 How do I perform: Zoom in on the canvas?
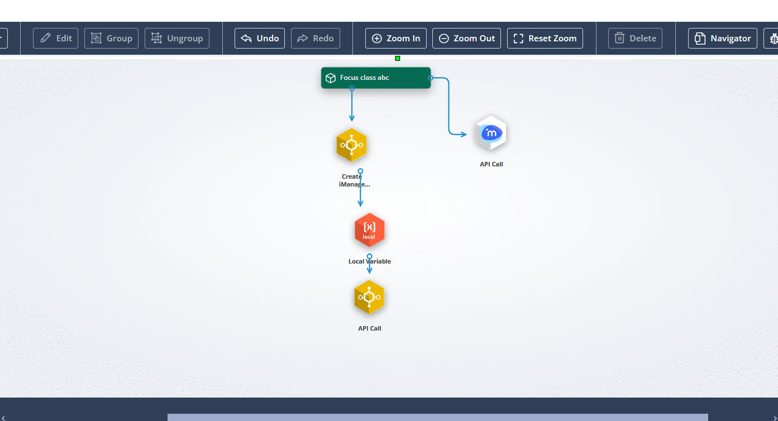[396, 38]
